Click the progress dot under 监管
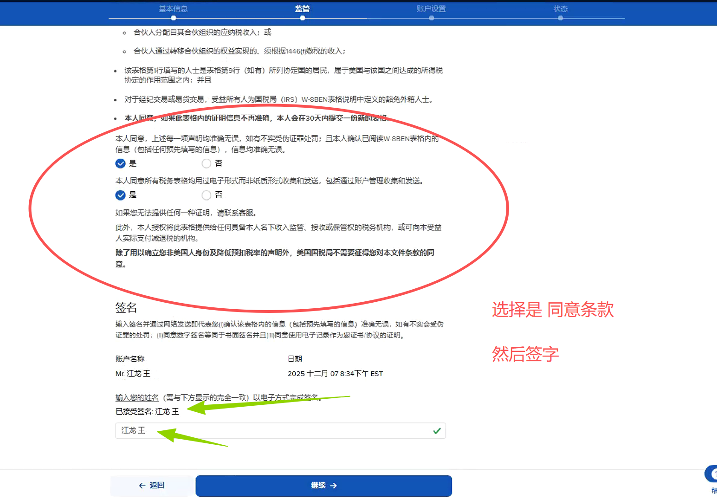Viewport: 717px width, 500px height. click(x=302, y=18)
